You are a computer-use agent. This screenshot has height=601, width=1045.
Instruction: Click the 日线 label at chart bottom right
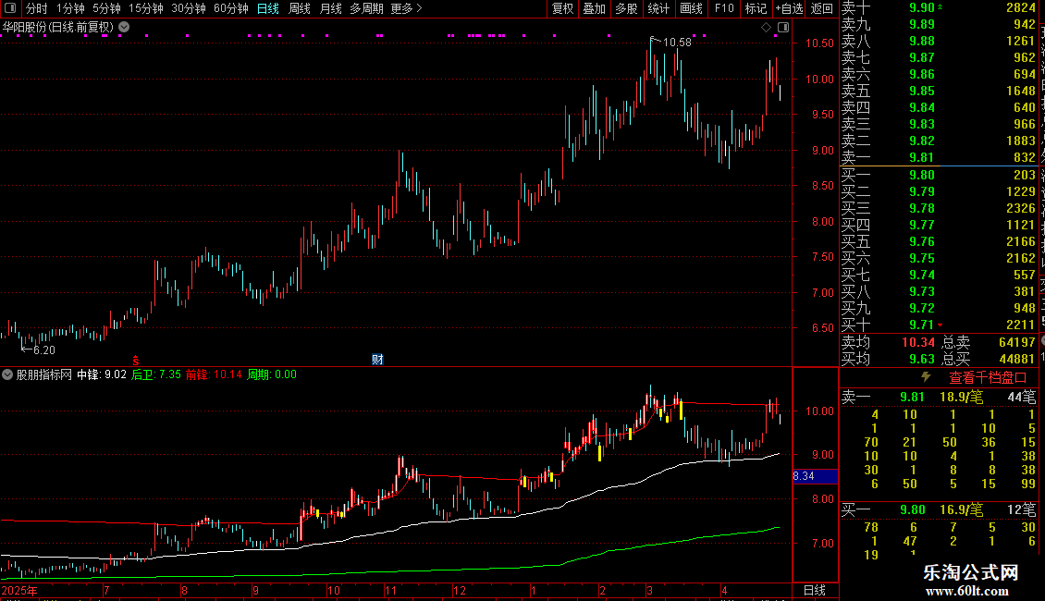click(815, 590)
